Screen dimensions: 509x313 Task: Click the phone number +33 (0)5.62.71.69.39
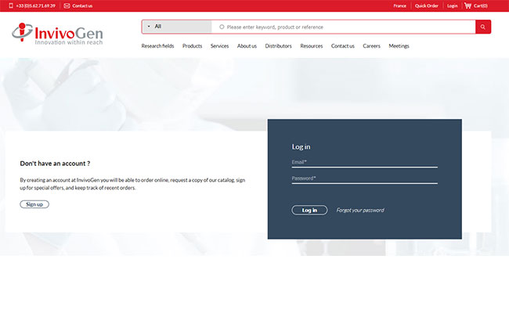tap(36, 5)
